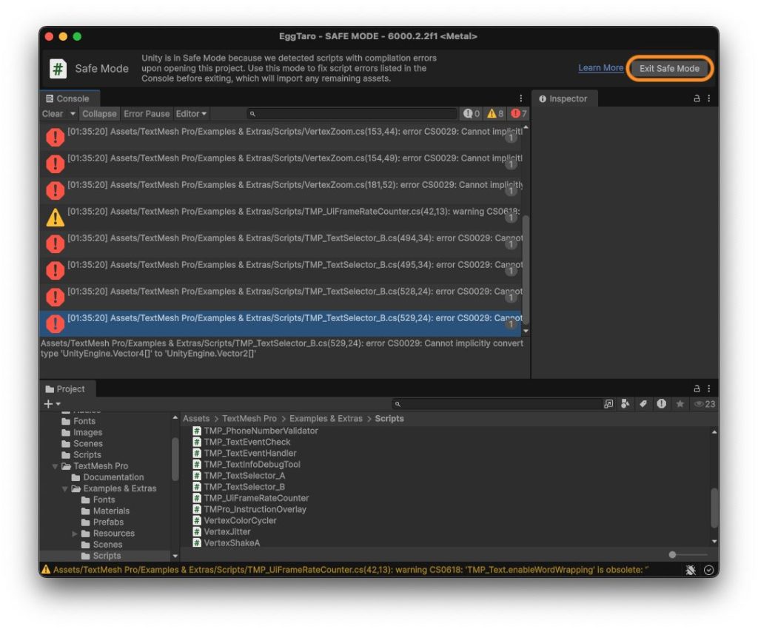Focus the Console search field

click(x=352, y=114)
